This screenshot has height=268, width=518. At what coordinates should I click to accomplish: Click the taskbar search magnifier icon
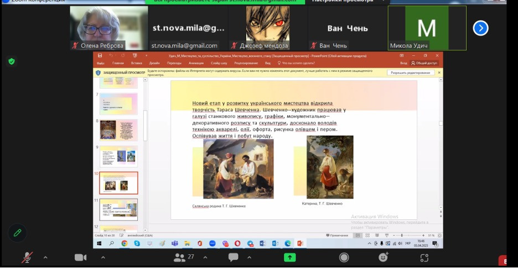click(111, 244)
